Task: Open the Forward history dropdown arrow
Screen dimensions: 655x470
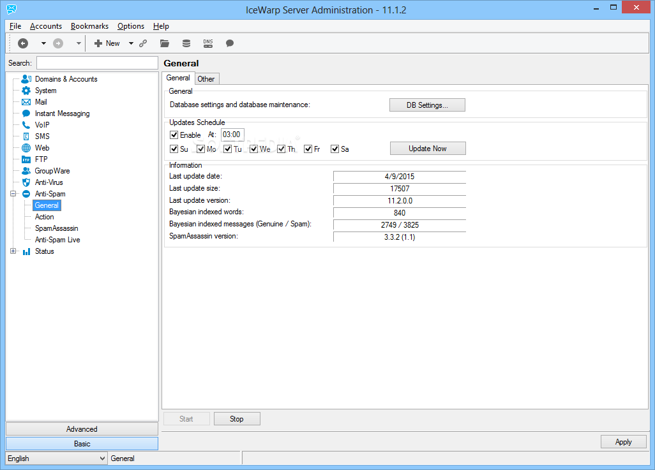Action: [79, 43]
